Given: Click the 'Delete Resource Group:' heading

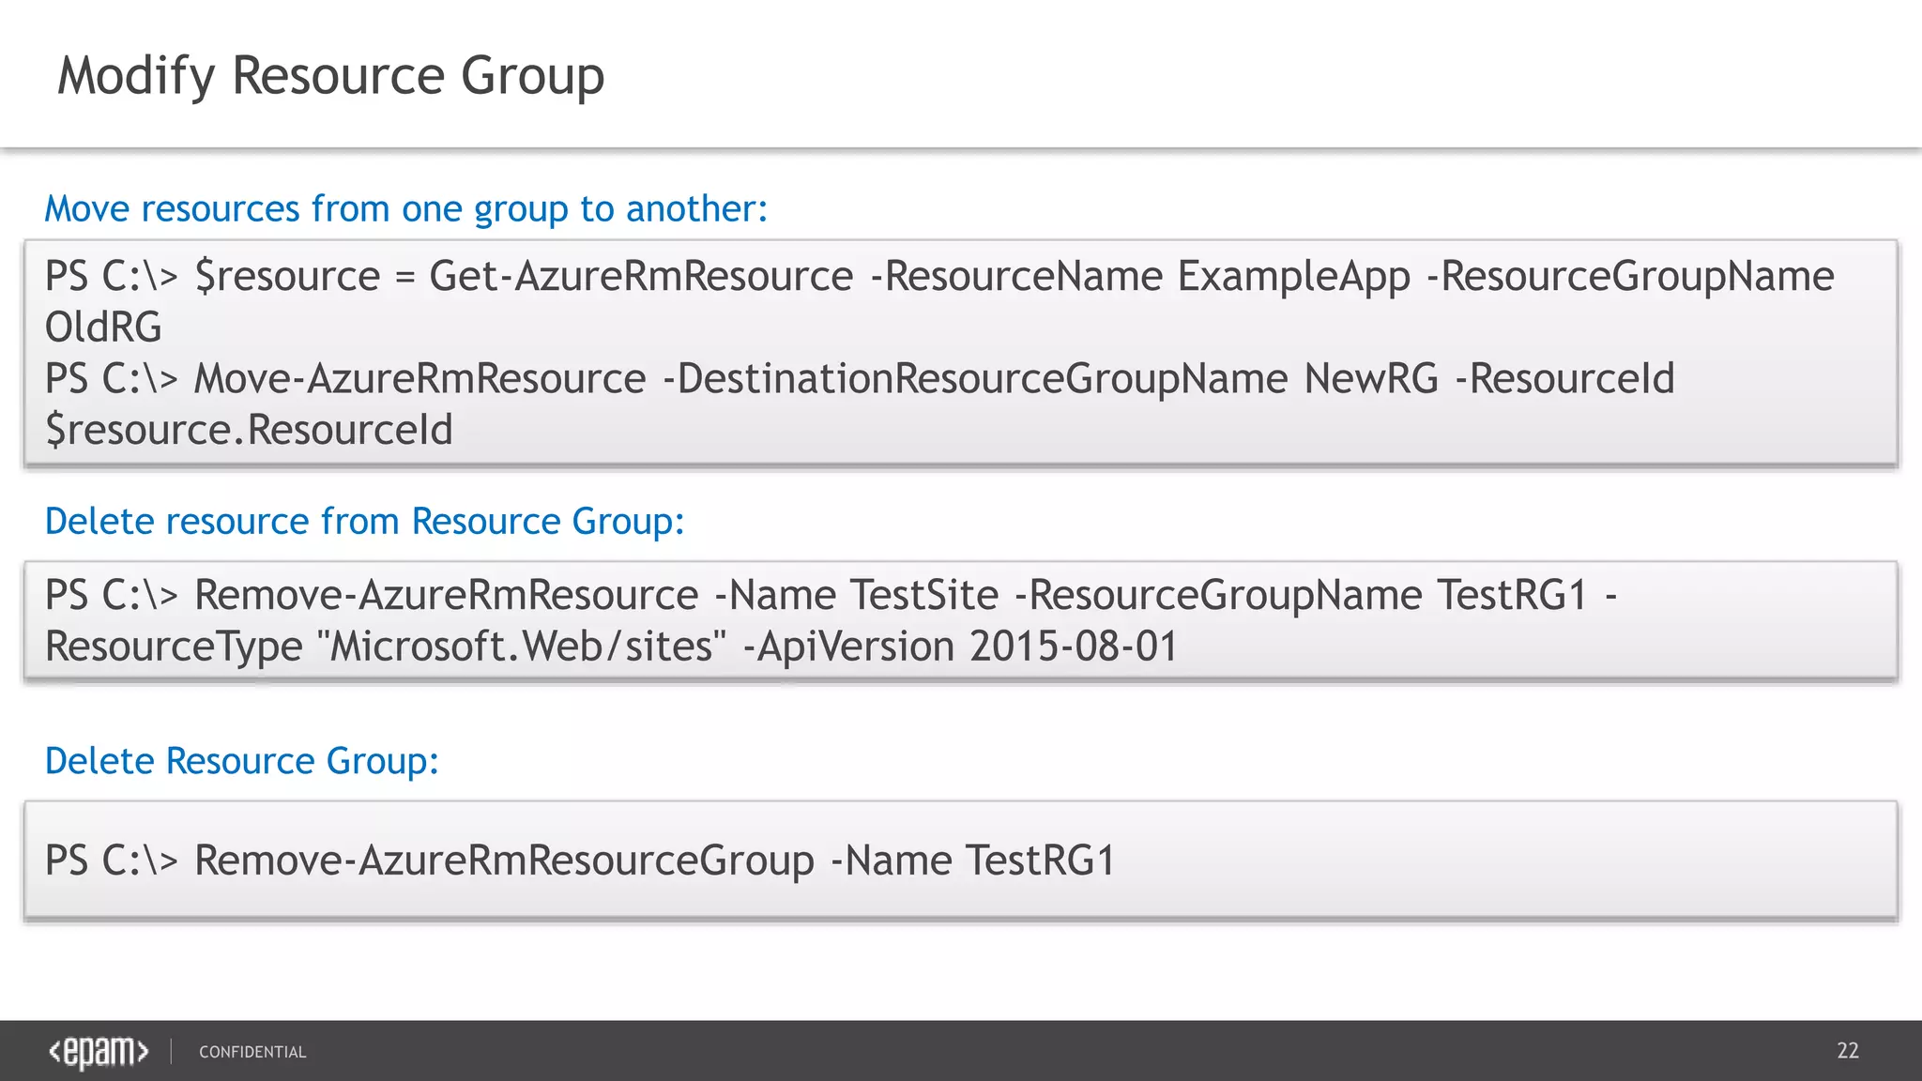Looking at the screenshot, I should pos(242,761).
